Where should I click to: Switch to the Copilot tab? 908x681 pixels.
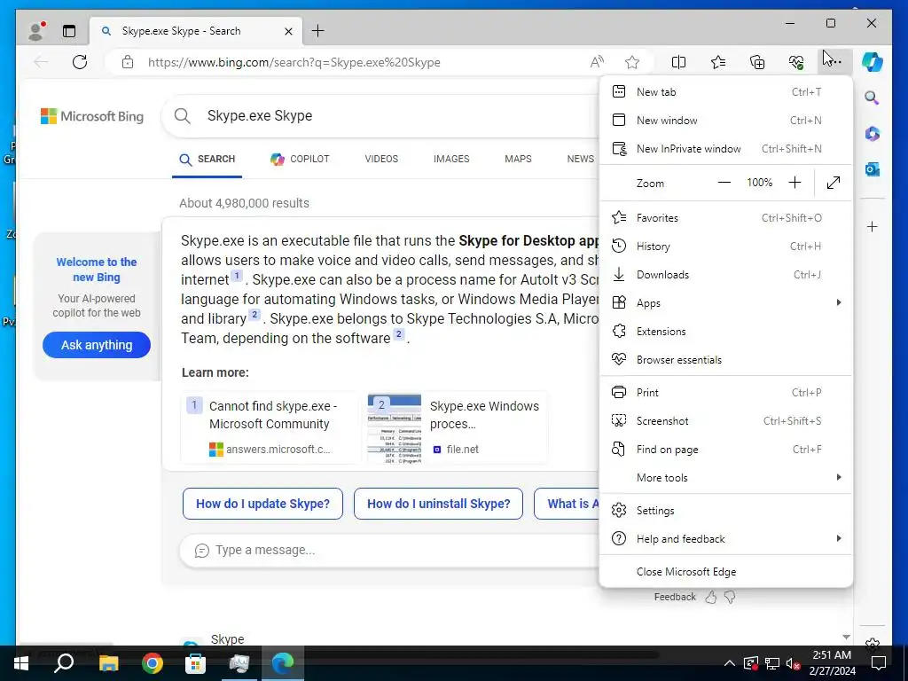coord(300,159)
